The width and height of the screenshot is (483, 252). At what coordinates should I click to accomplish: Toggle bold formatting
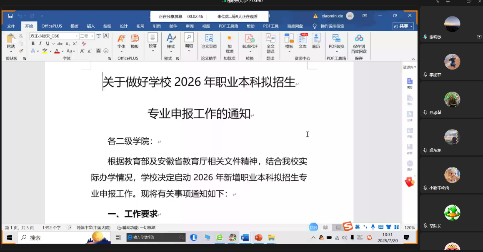(33, 43)
